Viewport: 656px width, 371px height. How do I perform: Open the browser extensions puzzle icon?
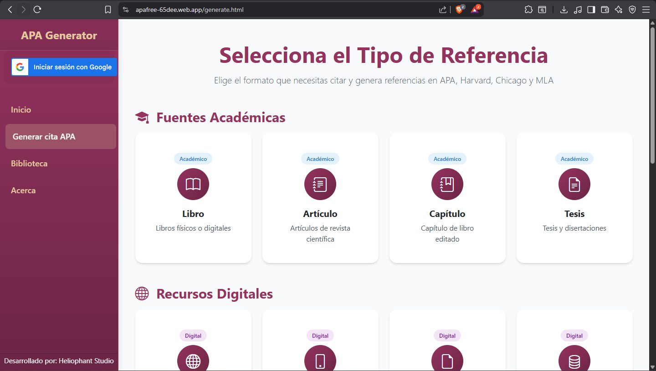[528, 10]
